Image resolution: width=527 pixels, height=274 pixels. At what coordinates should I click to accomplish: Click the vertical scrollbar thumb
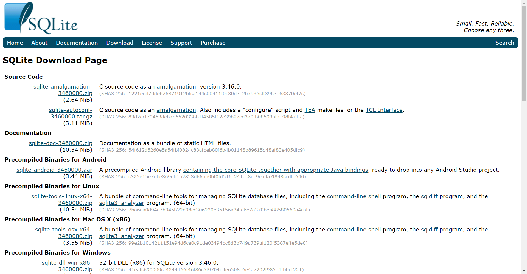[x=524, y=53]
